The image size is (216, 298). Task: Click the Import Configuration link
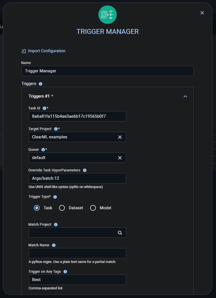pyautogui.click(x=46, y=51)
